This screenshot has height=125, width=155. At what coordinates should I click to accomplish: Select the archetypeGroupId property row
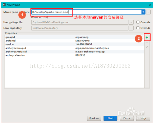(74, 48)
